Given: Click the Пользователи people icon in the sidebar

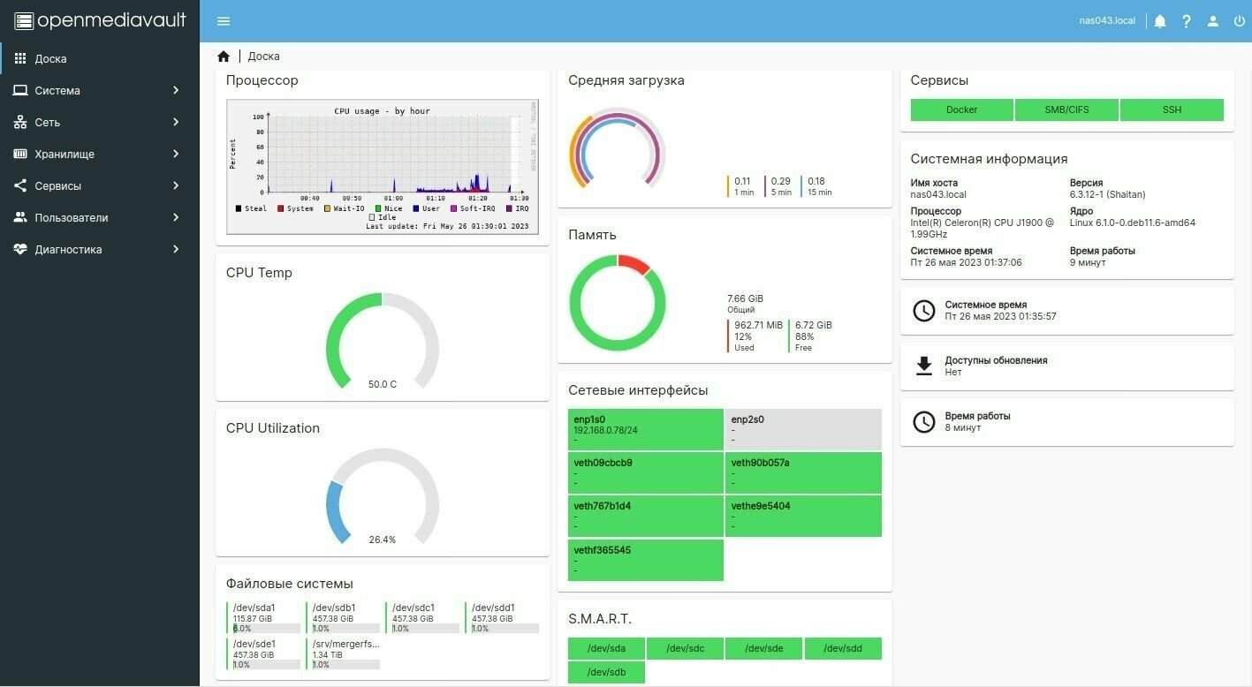Looking at the screenshot, I should (x=20, y=217).
